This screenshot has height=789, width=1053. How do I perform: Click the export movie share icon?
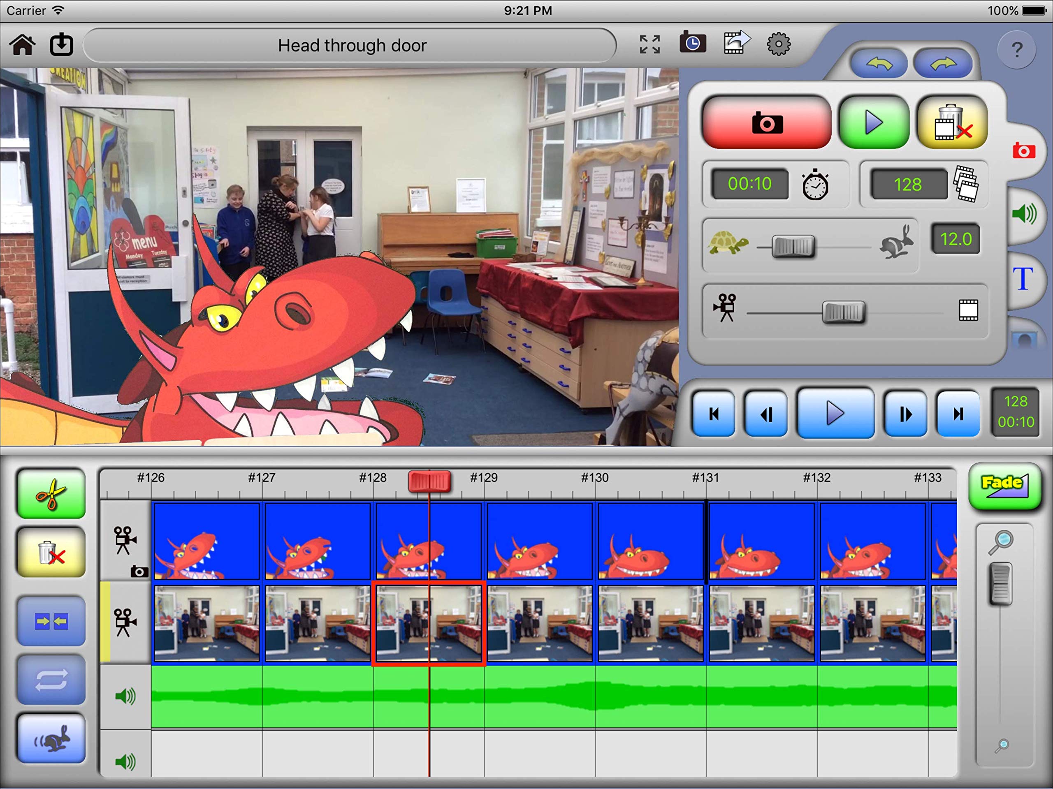click(736, 44)
